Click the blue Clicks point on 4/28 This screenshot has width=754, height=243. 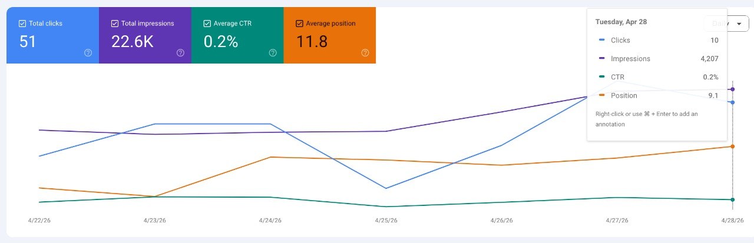pos(732,102)
